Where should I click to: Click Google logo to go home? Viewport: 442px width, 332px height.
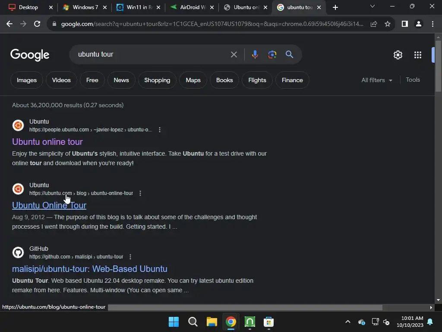pyautogui.click(x=30, y=55)
